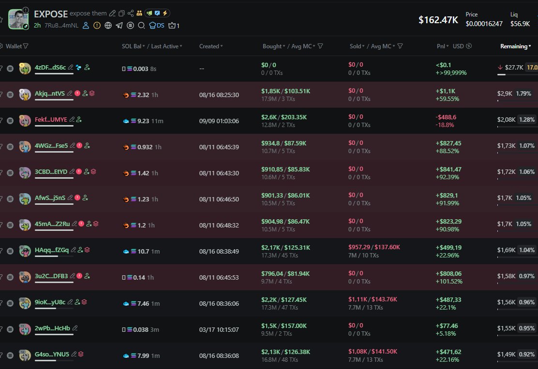Sort by the Pnl column

(443, 46)
